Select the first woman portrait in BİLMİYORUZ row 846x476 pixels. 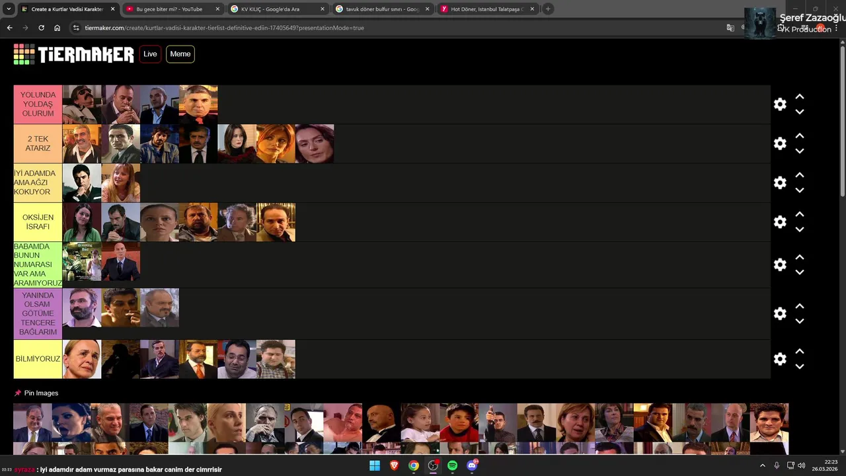[82, 359]
